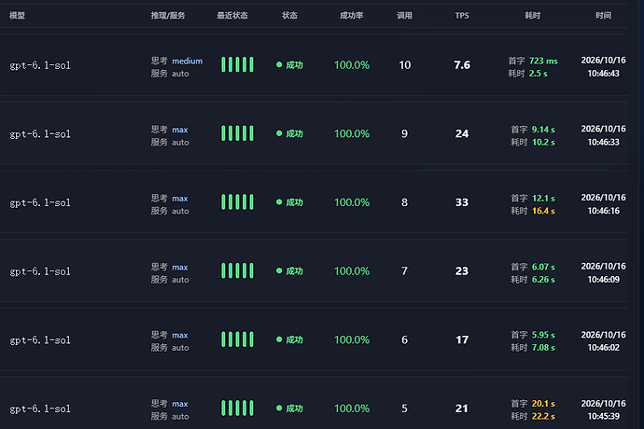Click the TPS value 24
The height and width of the screenshot is (429, 644).
click(x=462, y=133)
